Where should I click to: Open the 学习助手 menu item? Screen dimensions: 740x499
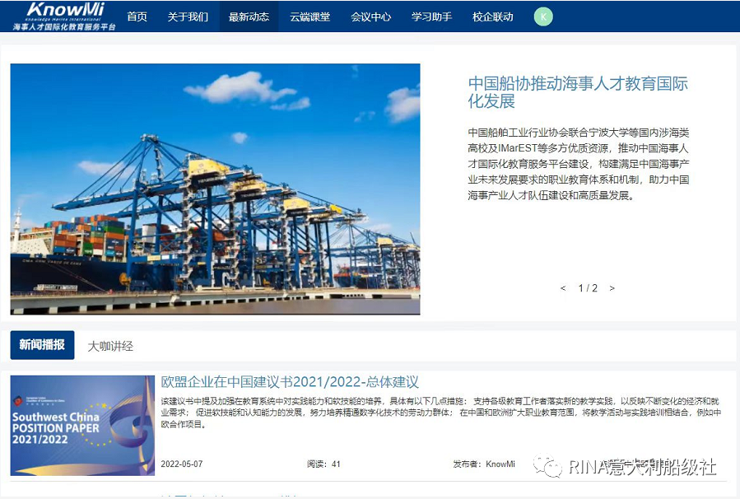(x=432, y=16)
